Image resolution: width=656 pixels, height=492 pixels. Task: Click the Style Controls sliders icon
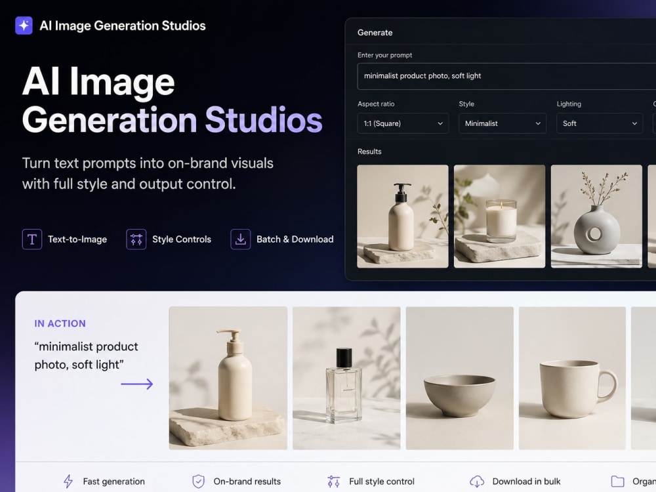coord(136,239)
